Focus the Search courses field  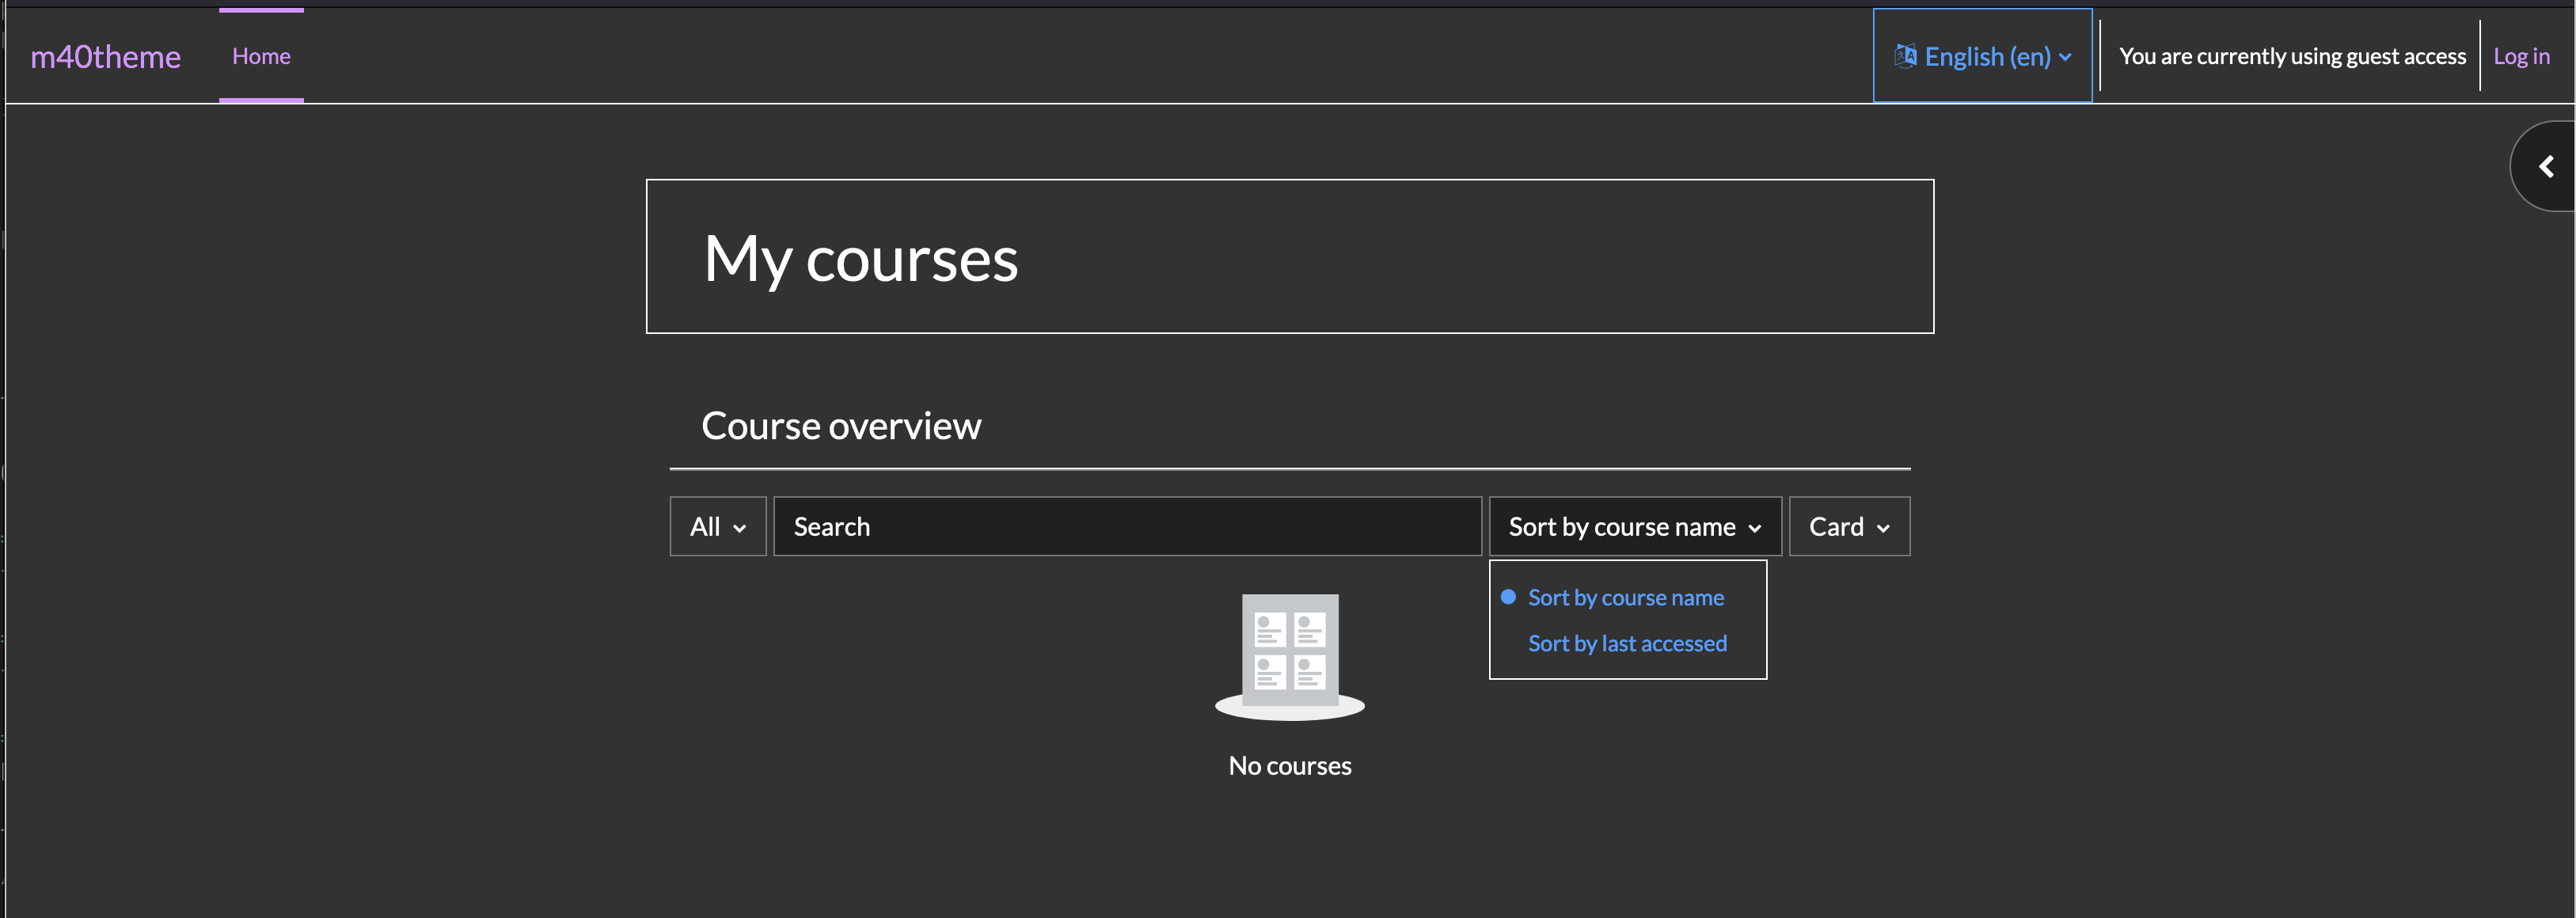coord(1127,527)
